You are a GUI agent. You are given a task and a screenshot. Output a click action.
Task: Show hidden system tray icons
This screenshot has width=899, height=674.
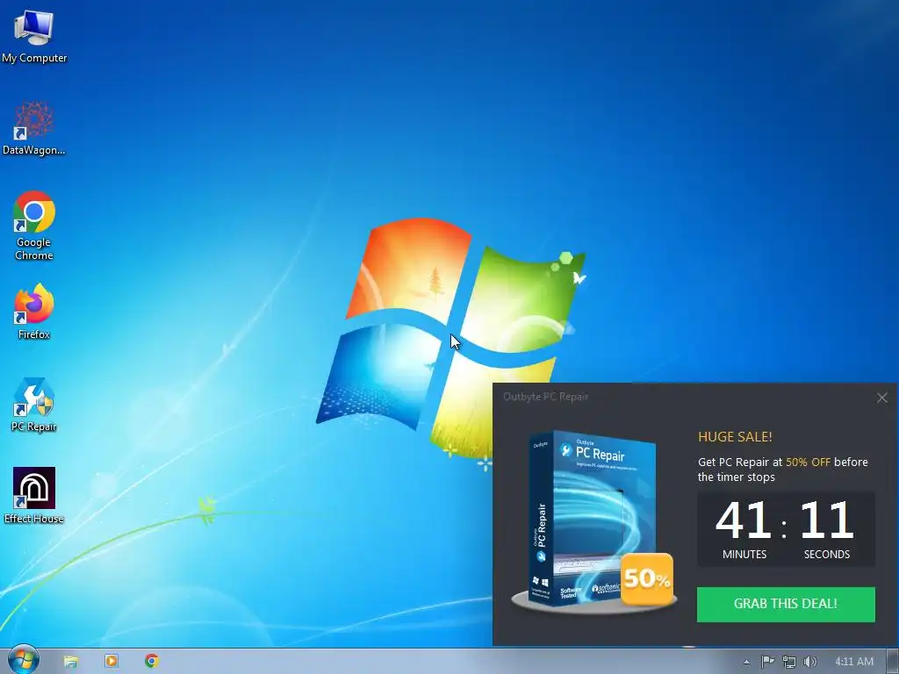pos(746,662)
